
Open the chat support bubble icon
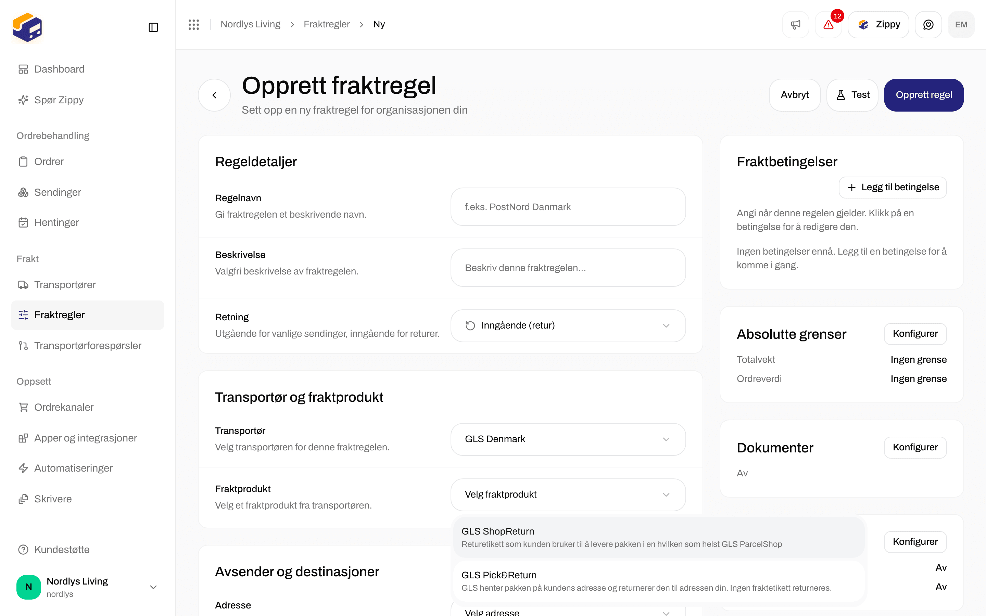928,24
